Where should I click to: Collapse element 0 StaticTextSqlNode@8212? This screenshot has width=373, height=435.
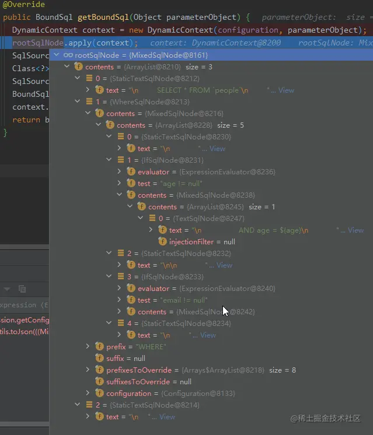[78, 78]
